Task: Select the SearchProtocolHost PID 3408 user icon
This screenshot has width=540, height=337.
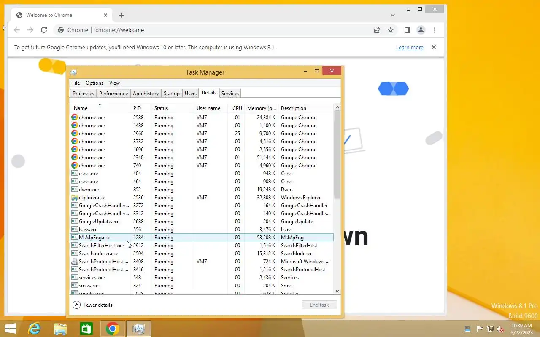Action: coord(75,262)
